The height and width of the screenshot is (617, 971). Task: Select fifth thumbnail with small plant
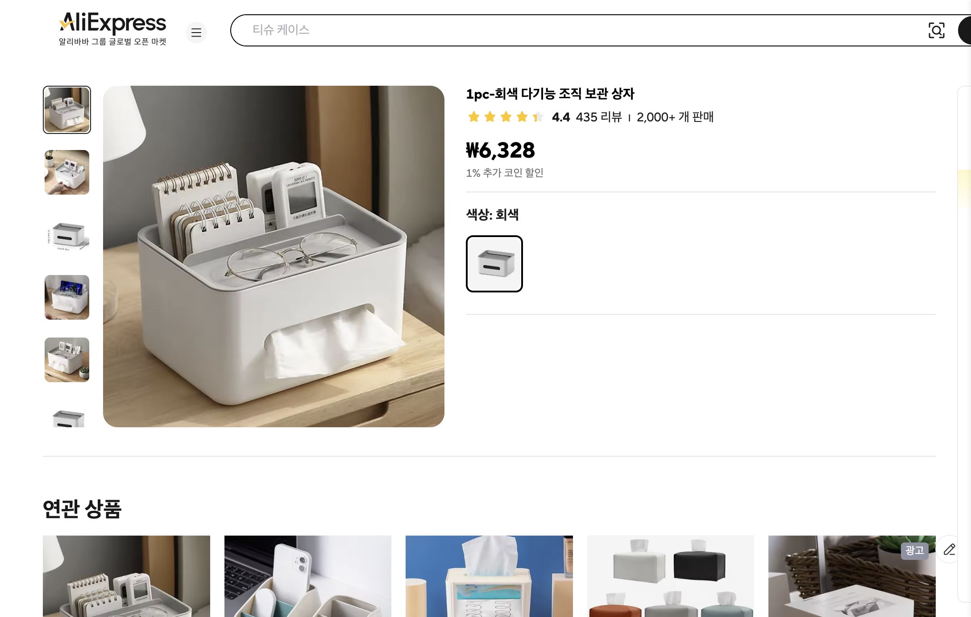[67, 360]
